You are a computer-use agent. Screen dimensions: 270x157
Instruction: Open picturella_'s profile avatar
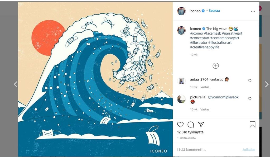click(x=181, y=99)
